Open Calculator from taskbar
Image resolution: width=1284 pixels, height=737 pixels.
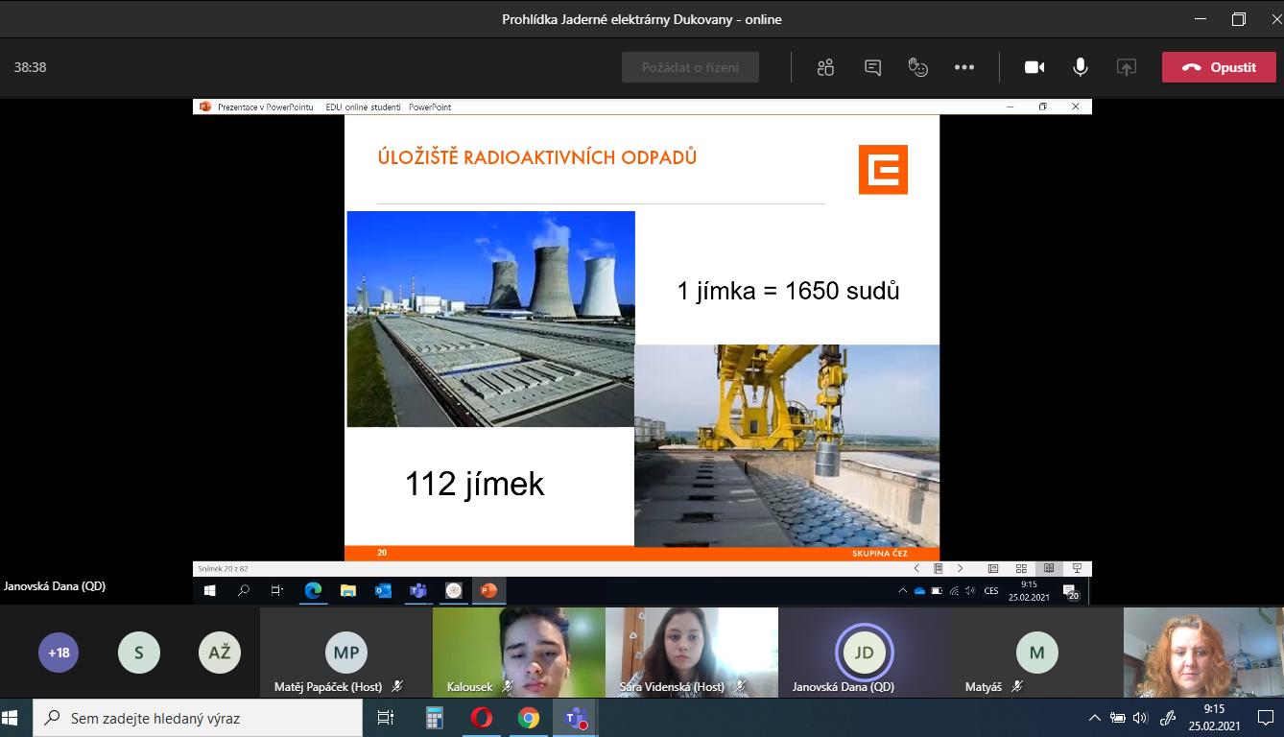coord(435,718)
